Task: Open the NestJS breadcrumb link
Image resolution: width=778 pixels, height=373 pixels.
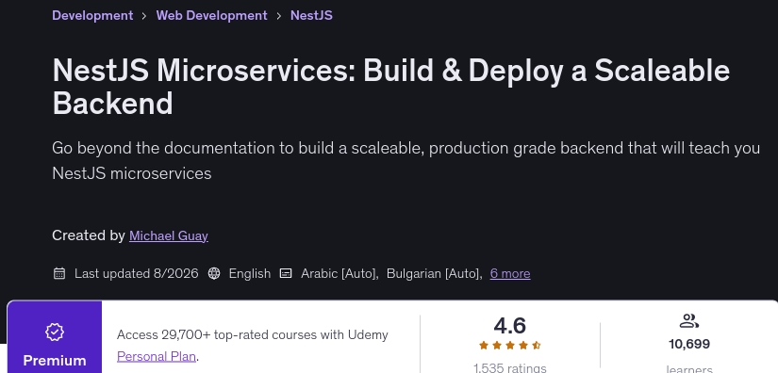Action: coord(311,15)
